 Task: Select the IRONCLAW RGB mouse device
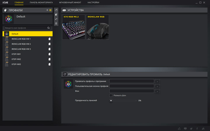click(x=97, y=27)
